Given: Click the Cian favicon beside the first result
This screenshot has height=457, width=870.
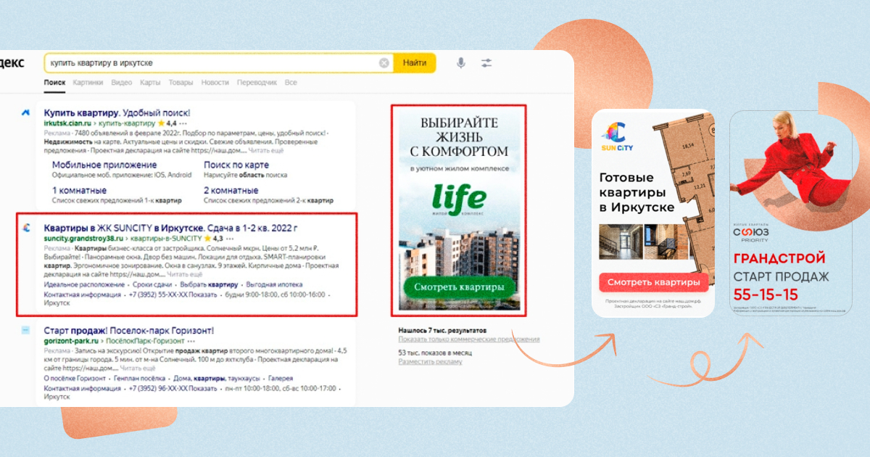Looking at the screenshot, I should tap(25, 113).
